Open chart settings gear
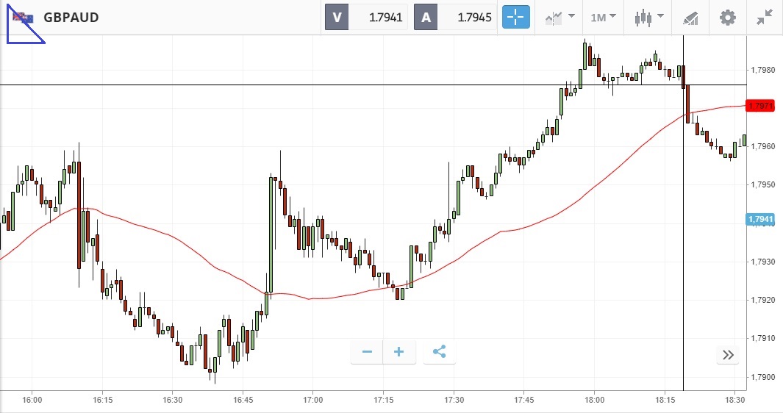Screen dimensions: 783x413 pyautogui.click(x=727, y=17)
